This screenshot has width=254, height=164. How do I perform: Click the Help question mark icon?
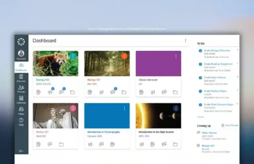click(21, 121)
